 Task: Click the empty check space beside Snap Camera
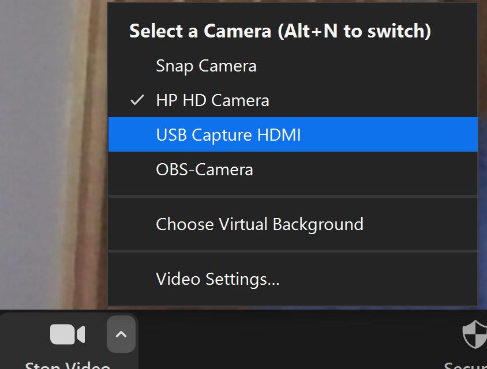pos(137,66)
